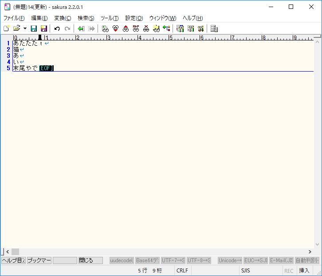
Task: Open the 検索(S) menu
Action: point(86,18)
